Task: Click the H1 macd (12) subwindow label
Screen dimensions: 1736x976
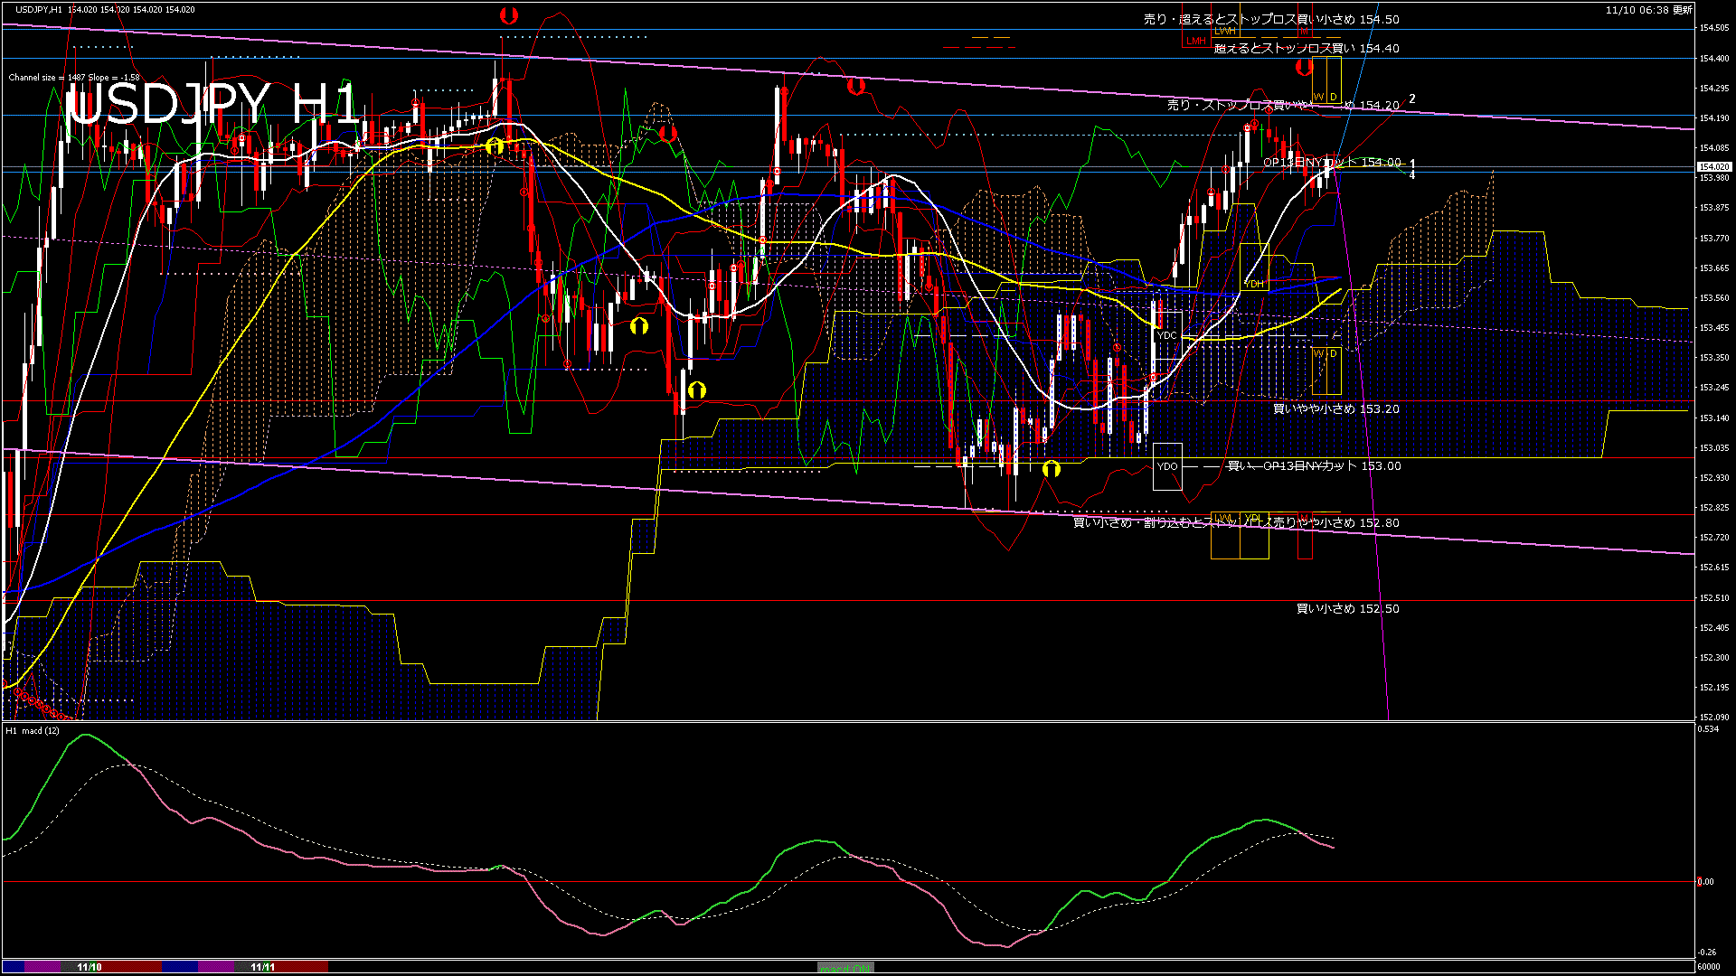Action: pos(33,730)
